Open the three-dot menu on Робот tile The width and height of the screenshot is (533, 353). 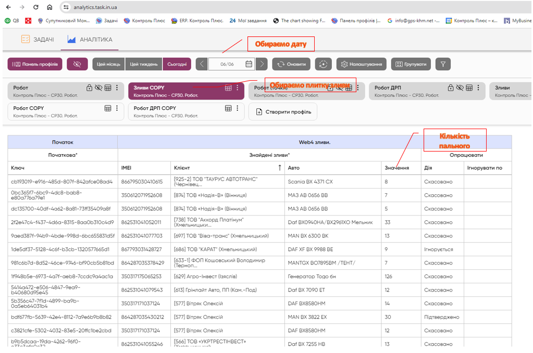tap(117, 87)
